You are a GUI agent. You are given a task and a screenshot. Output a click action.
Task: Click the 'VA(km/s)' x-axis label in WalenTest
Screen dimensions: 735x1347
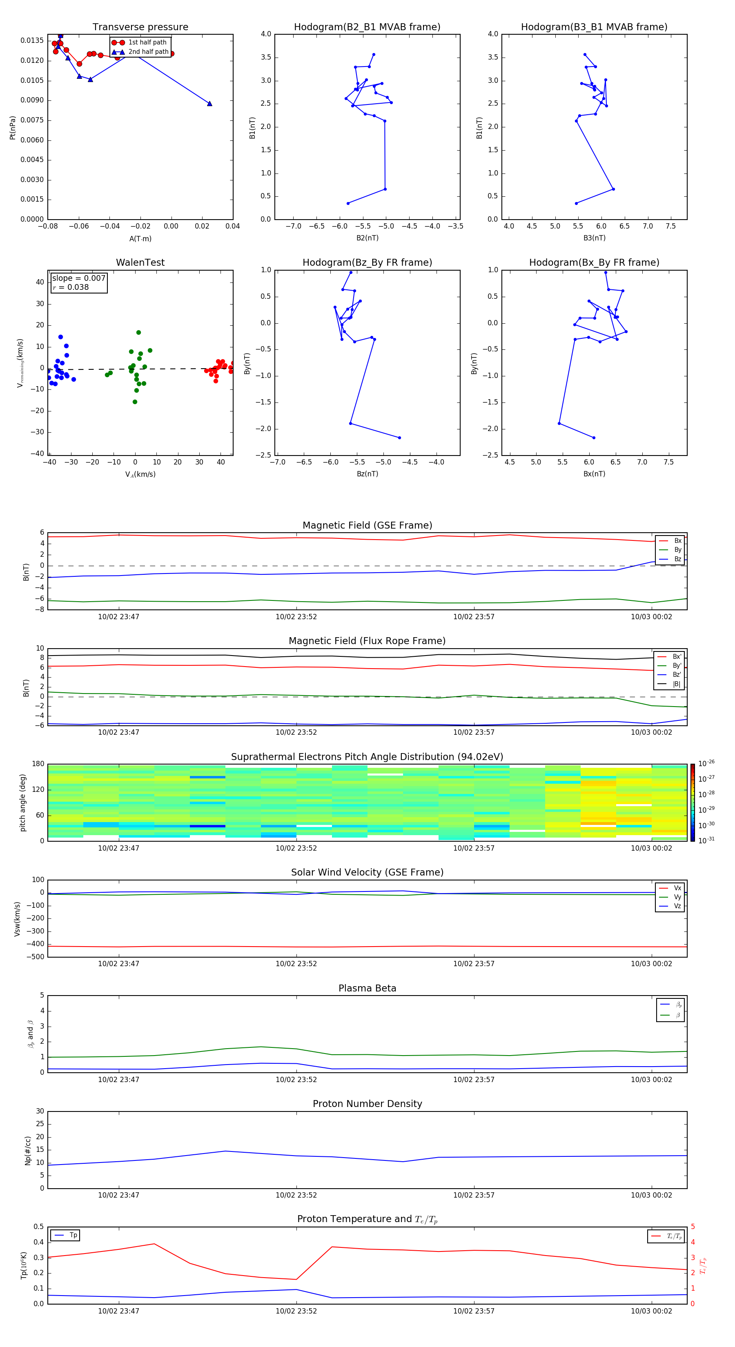[x=140, y=474]
